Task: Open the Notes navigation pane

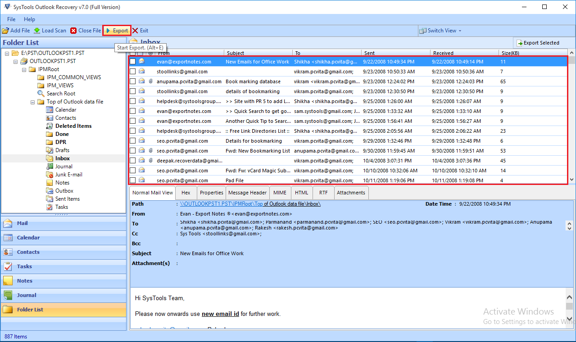Action: (x=23, y=281)
